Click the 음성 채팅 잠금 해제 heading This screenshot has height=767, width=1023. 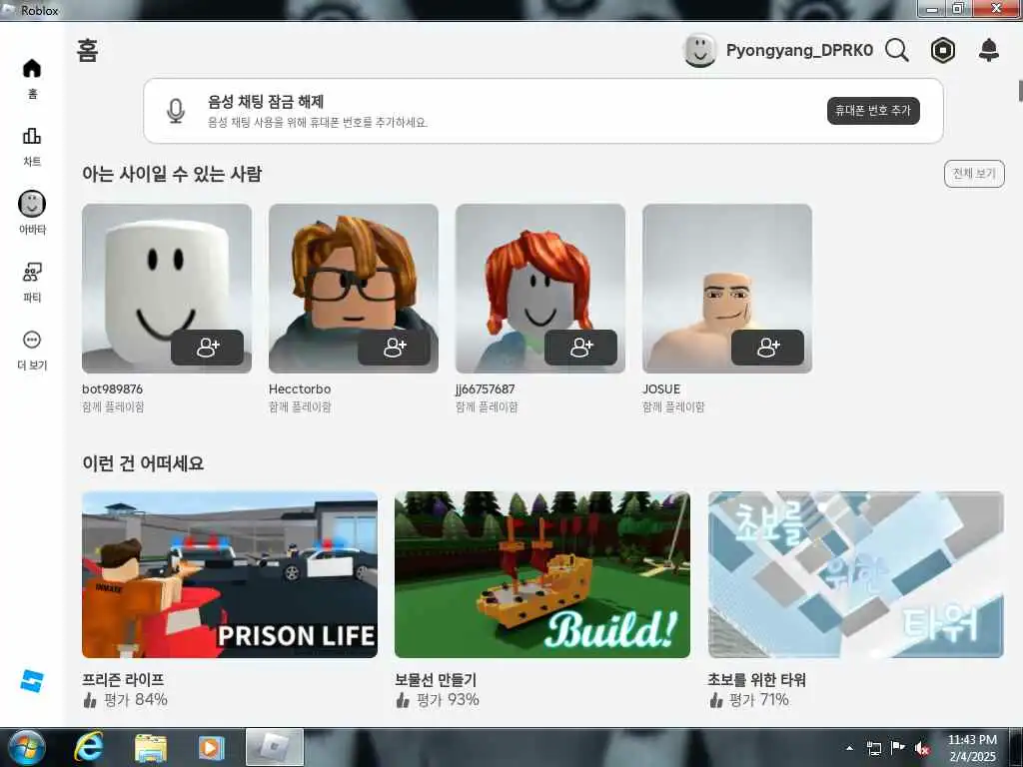click(266, 101)
